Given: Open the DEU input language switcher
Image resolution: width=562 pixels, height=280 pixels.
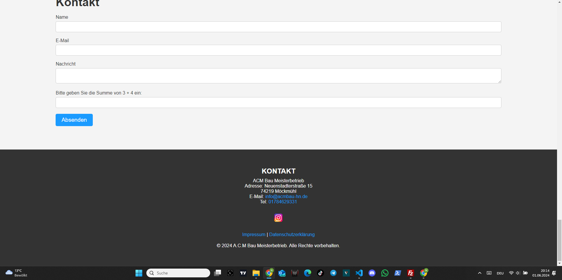Looking at the screenshot, I should click(x=500, y=273).
